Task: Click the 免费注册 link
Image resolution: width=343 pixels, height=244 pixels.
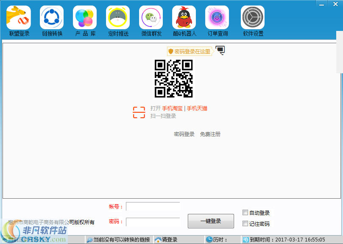Action: (210, 134)
